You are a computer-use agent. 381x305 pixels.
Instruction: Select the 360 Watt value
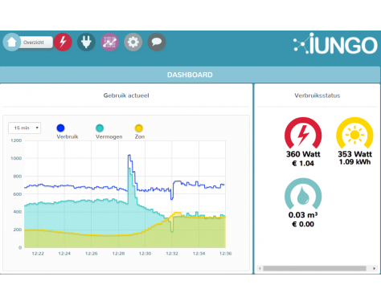(303, 154)
